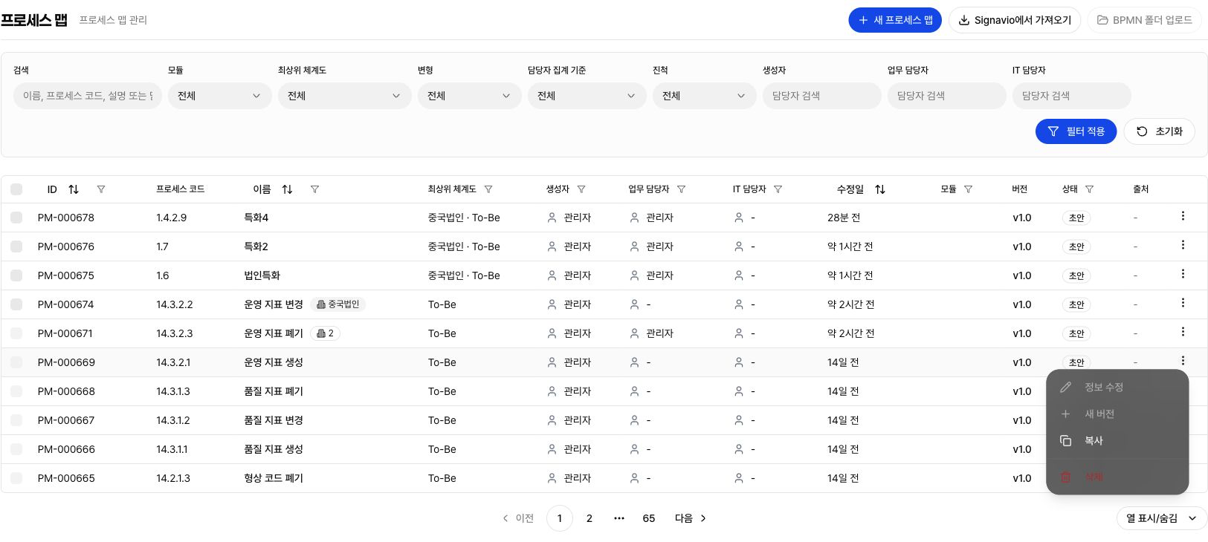Open row actions menu for PM-000678
This screenshot has width=1208, height=542.
[1183, 216]
